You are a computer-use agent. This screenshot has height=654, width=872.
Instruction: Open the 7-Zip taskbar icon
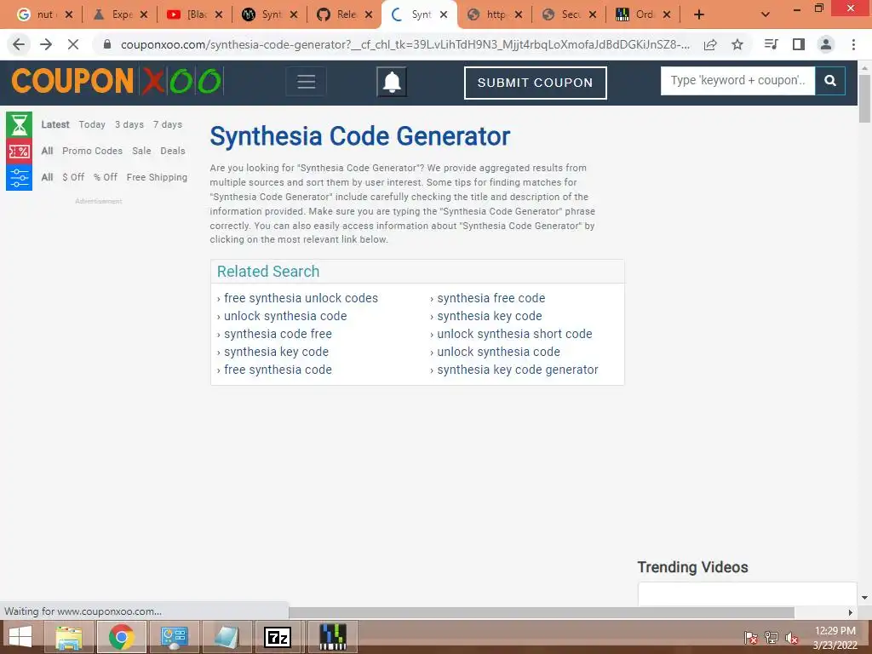pos(278,637)
